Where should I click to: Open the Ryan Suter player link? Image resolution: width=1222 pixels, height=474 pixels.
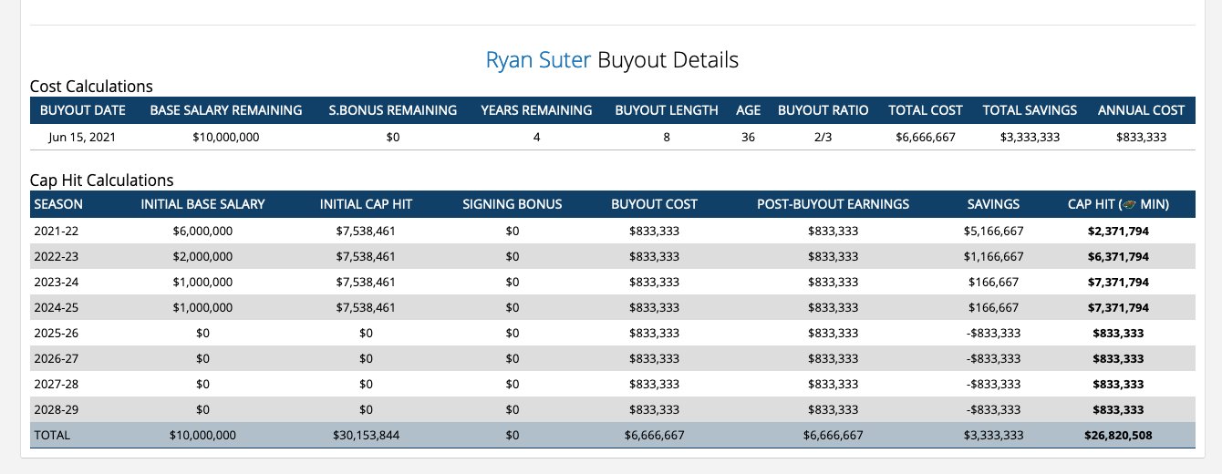(538, 60)
